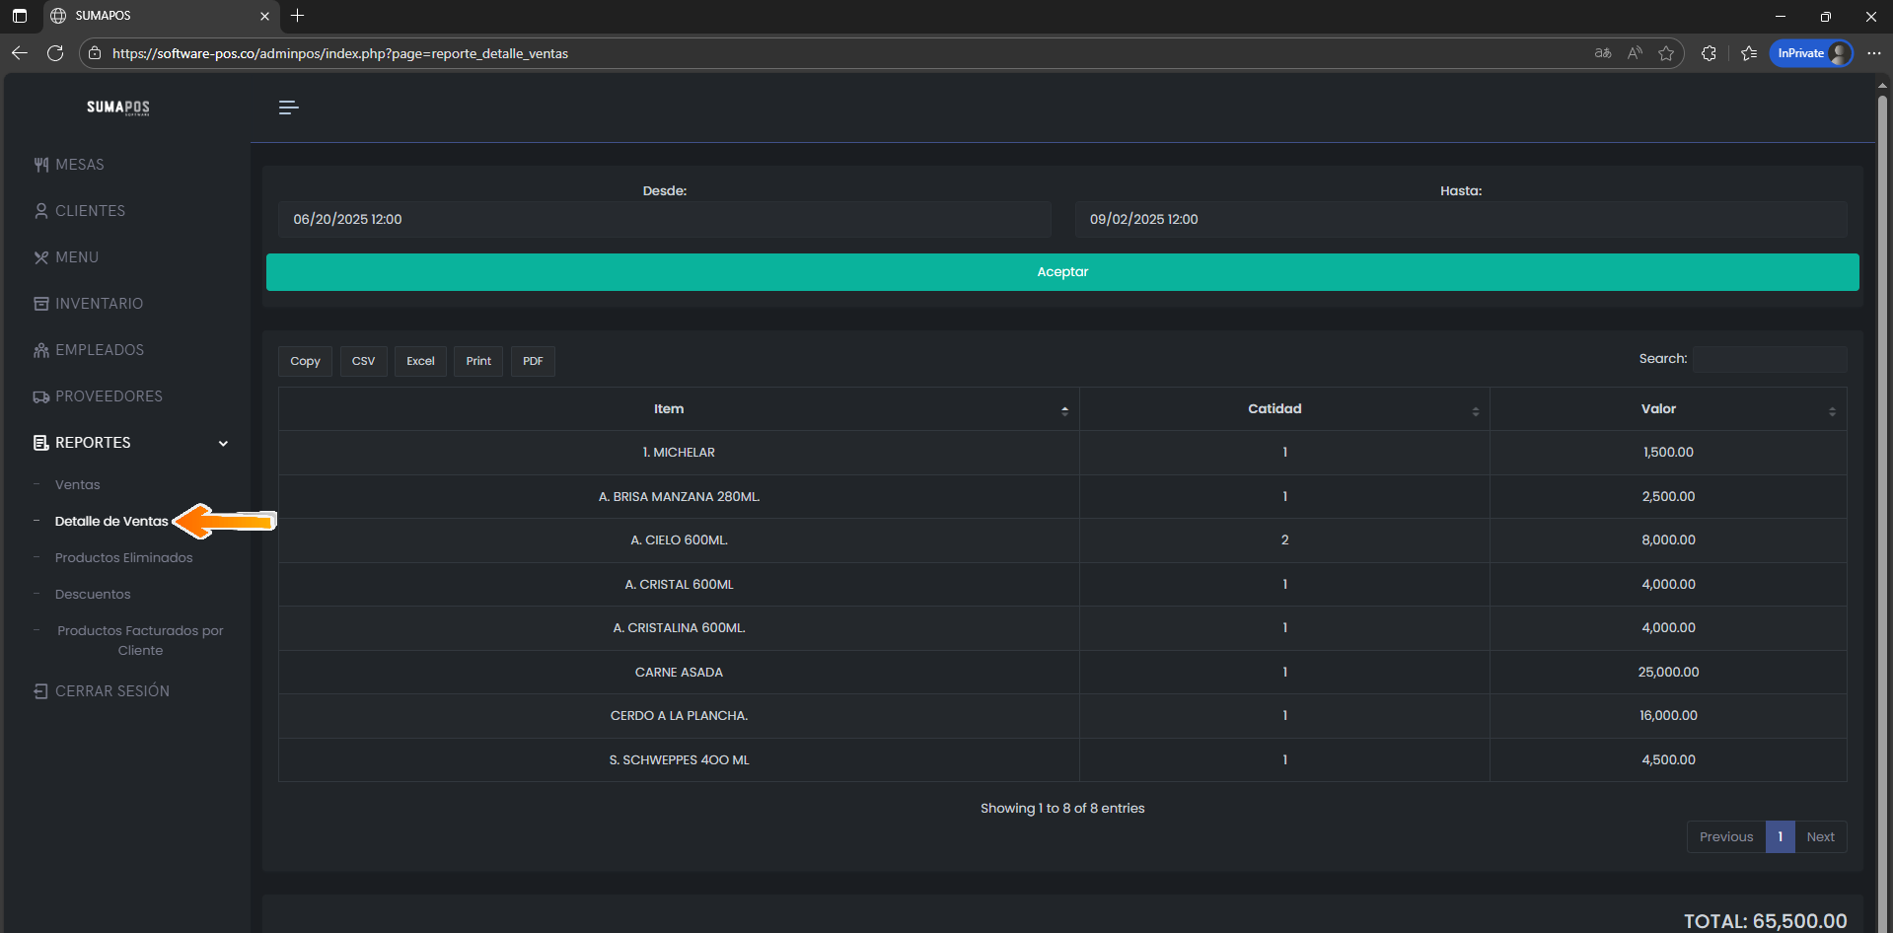This screenshot has width=1893, height=933.
Task: Sort table by the Item column
Action: pos(669,409)
